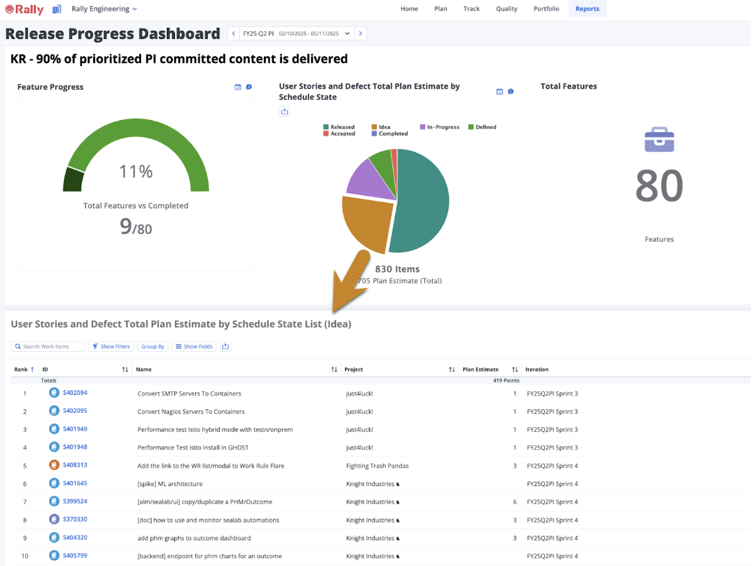Go to previous release with left arrow
The height and width of the screenshot is (566, 753).
pyautogui.click(x=234, y=34)
